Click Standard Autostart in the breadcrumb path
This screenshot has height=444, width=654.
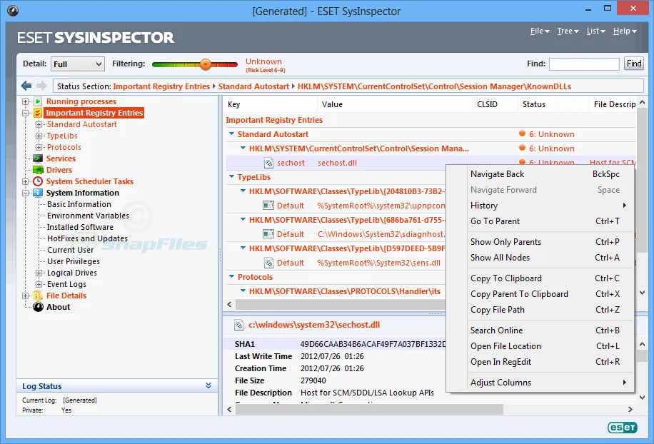(x=253, y=86)
